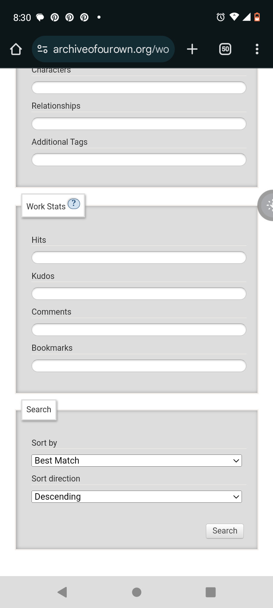
Task: Focus the Comments input field
Action: [139, 329]
